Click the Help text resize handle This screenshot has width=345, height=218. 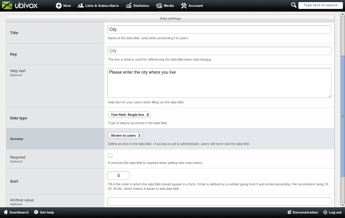click(x=330, y=96)
